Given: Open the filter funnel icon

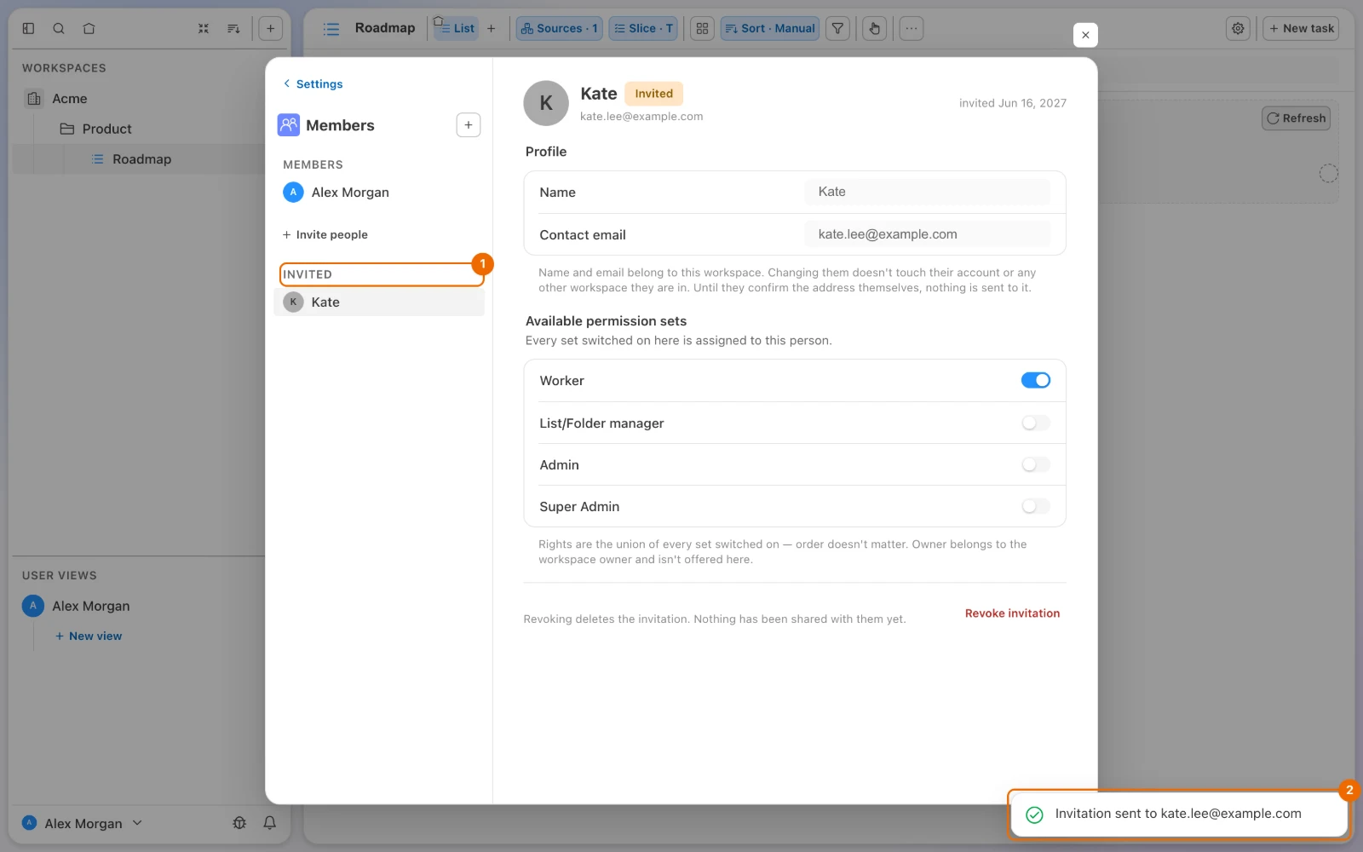Looking at the screenshot, I should [838, 28].
